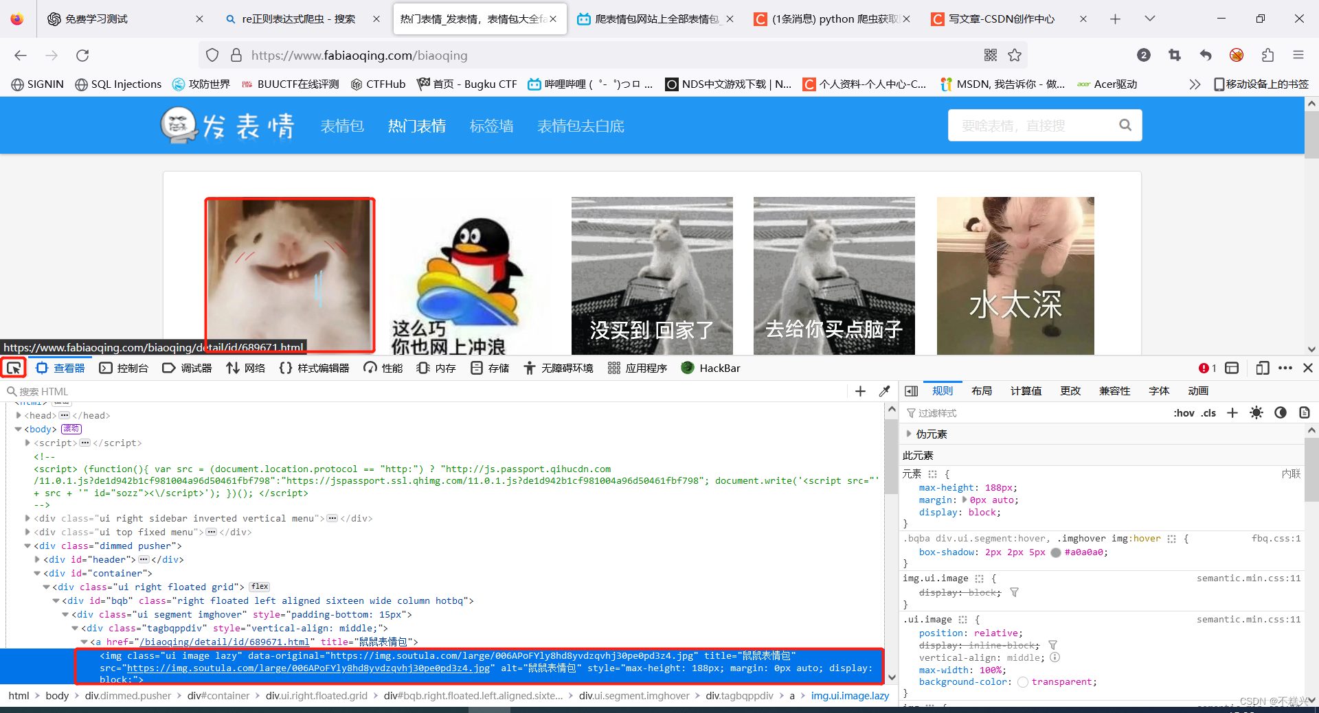The height and width of the screenshot is (713, 1319).
Task: Open the SQL Injections bookmark
Action: [x=118, y=84]
